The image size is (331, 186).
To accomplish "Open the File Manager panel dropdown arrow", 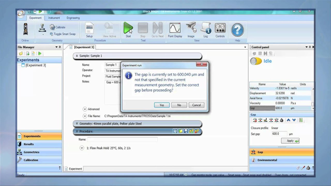I will click(56, 47).
